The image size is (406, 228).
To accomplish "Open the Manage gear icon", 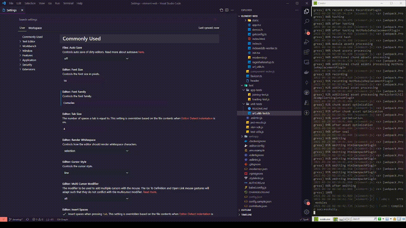I will click(306, 212).
